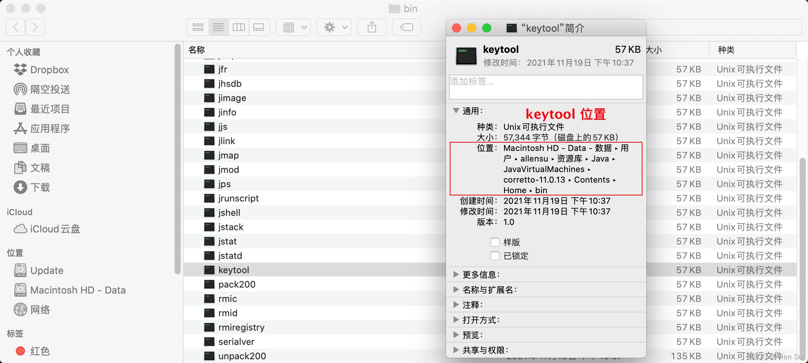The width and height of the screenshot is (808, 363).
Task: Open iCloud云盘 from the sidebar
Action: pos(54,229)
